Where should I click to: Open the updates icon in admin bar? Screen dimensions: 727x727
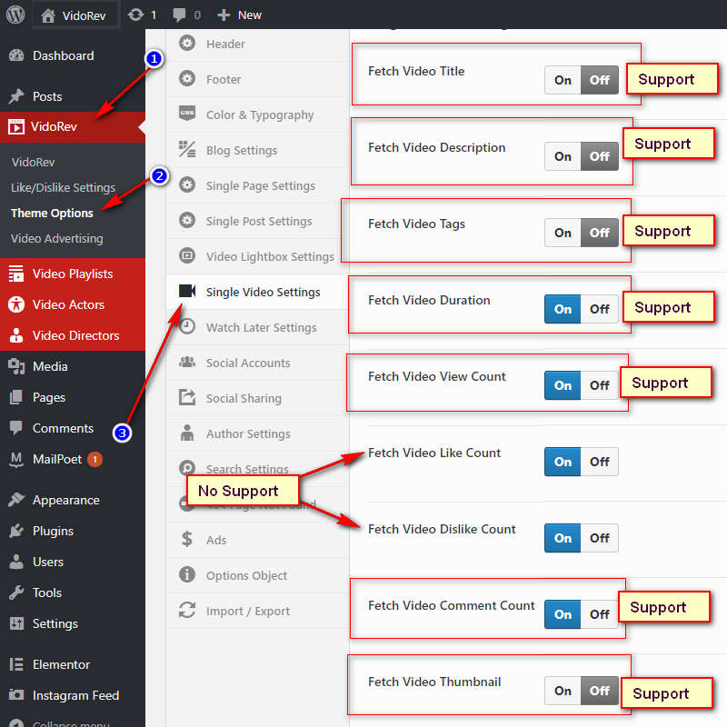(x=136, y=15)
